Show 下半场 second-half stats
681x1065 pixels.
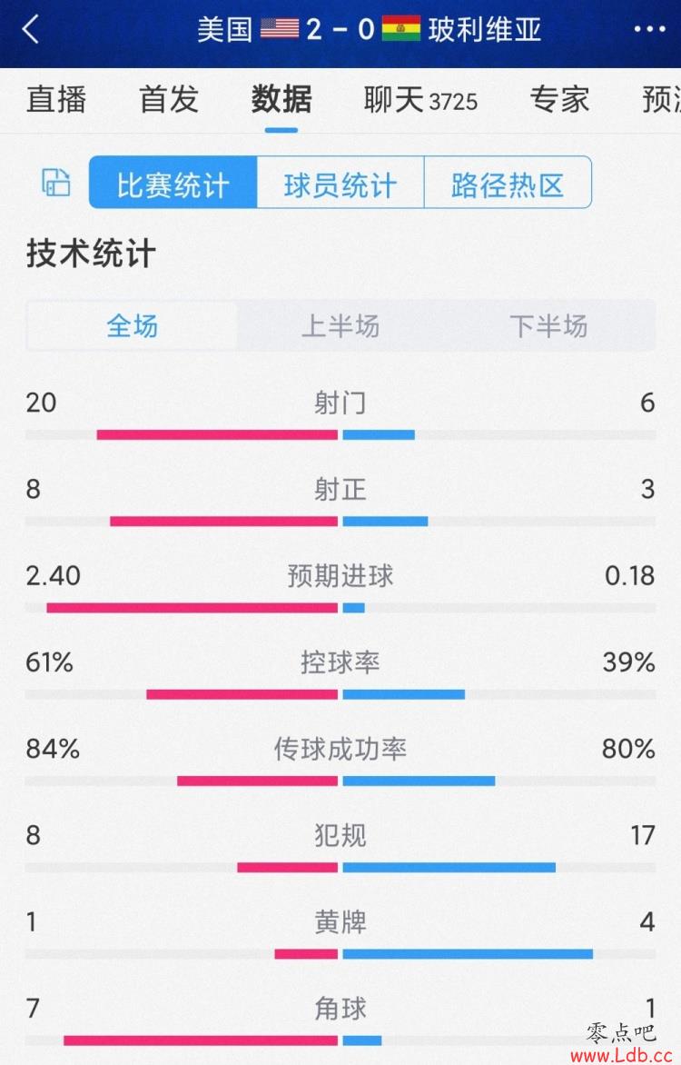[x=548, y=325]
